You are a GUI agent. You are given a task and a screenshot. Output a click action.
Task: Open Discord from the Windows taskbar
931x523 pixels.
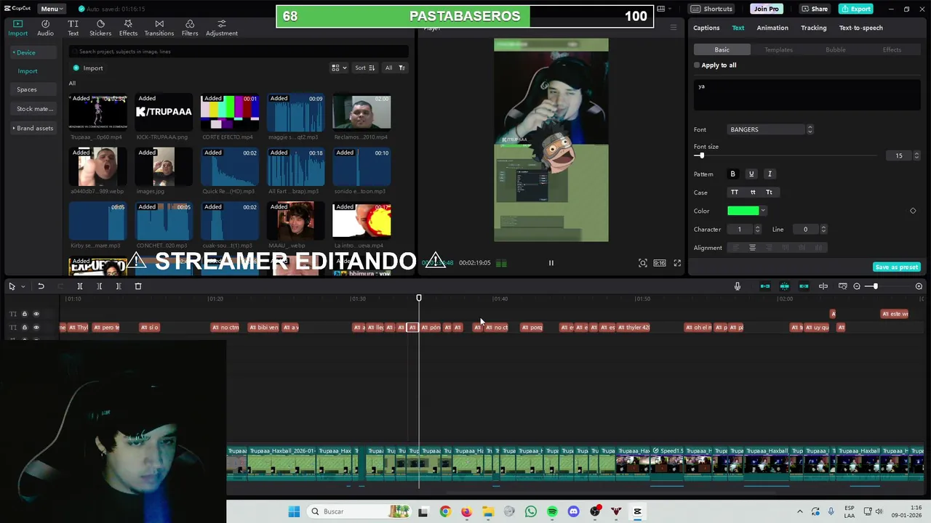[x=573, y=511]
